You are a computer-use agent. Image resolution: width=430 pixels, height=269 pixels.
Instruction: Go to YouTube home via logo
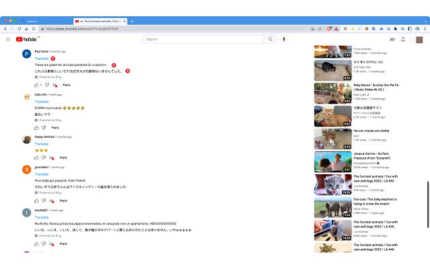26,40
